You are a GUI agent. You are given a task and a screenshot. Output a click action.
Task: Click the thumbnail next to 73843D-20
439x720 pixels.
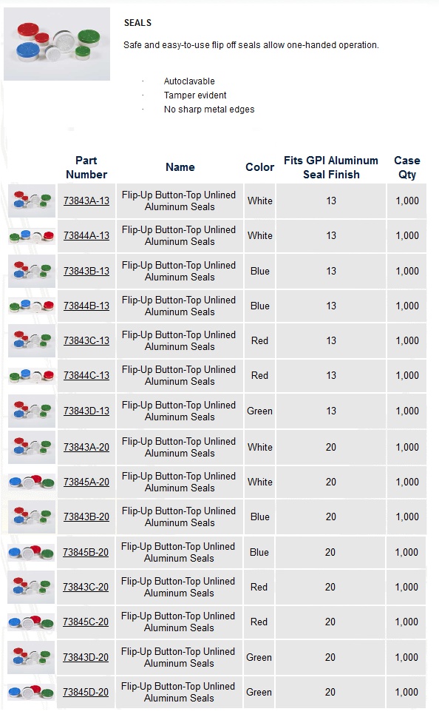point(31,658)
